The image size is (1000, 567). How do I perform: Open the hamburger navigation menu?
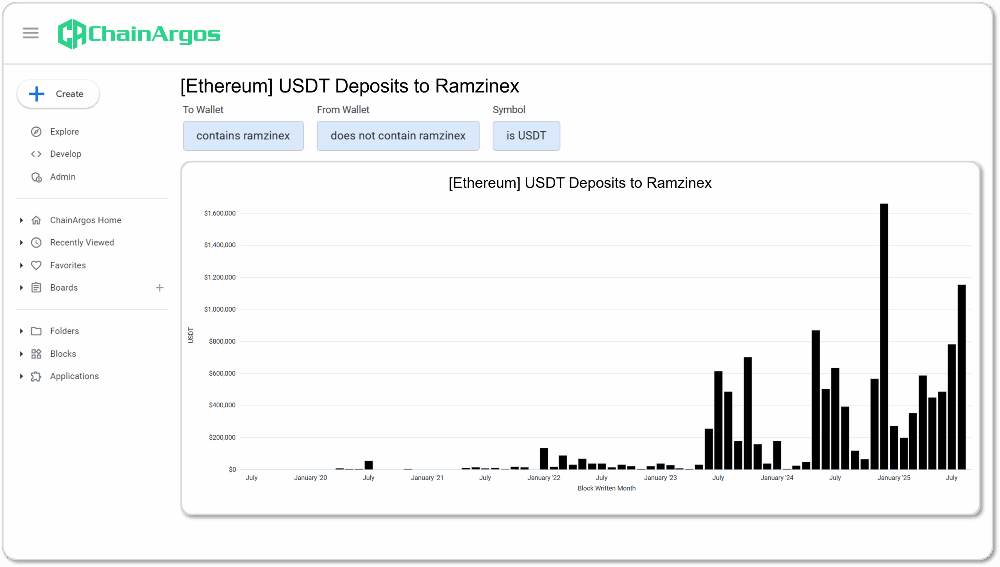tap(30, 33)
